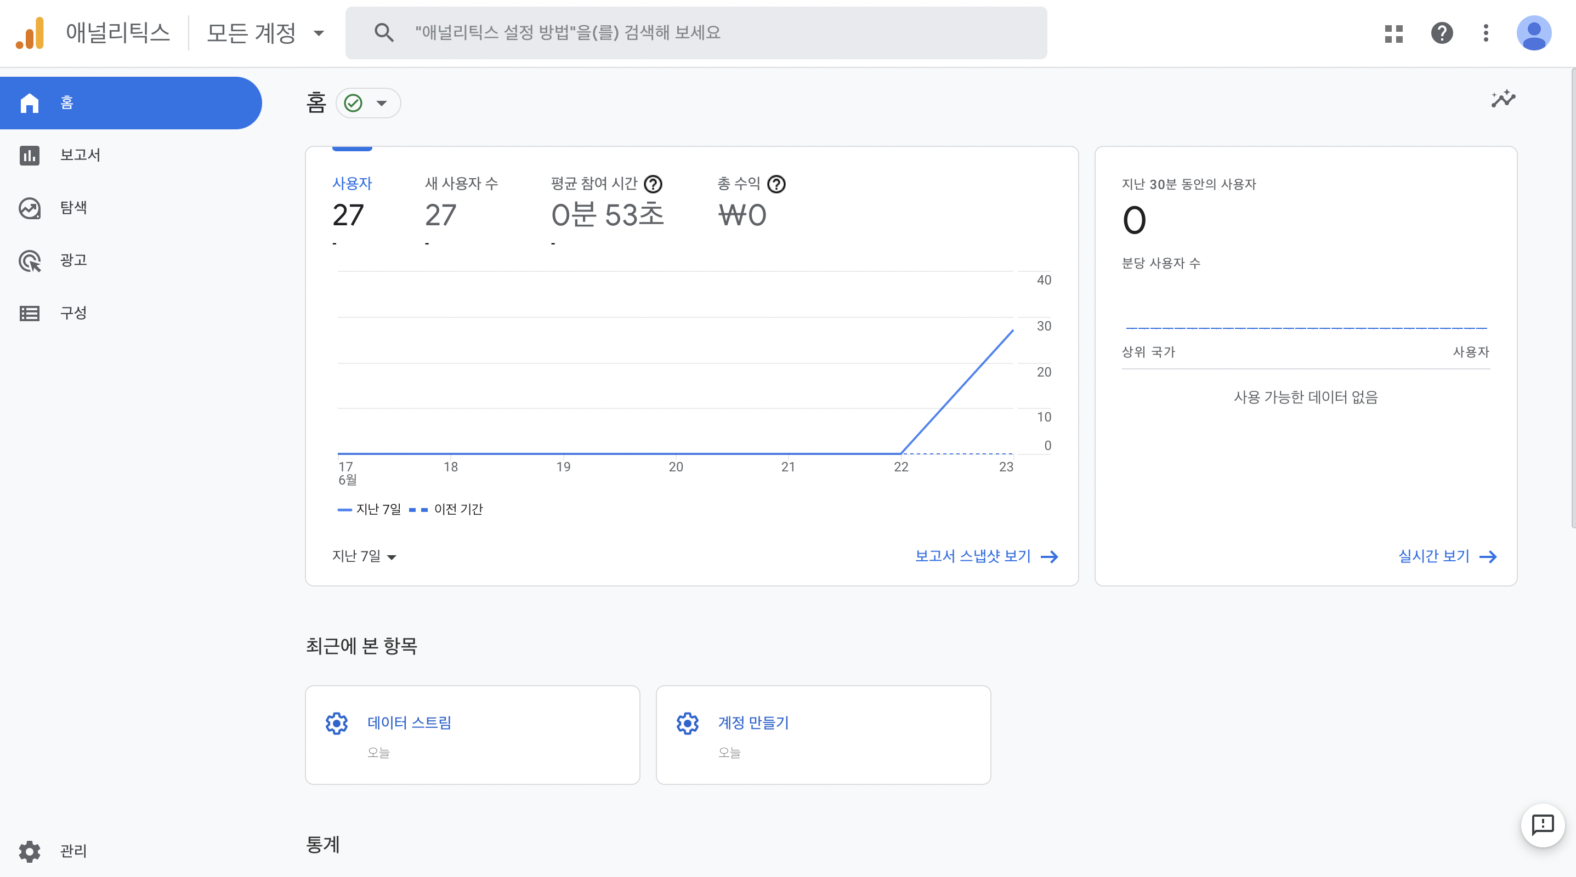
Task: Open the Google apps grid icon
Action: (x=1393, y=33)
